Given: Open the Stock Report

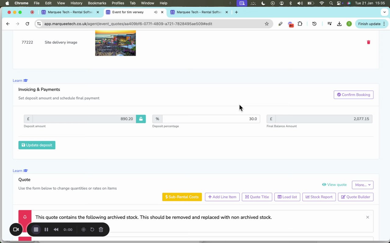Looking at the screenshot, I should 319,197.
